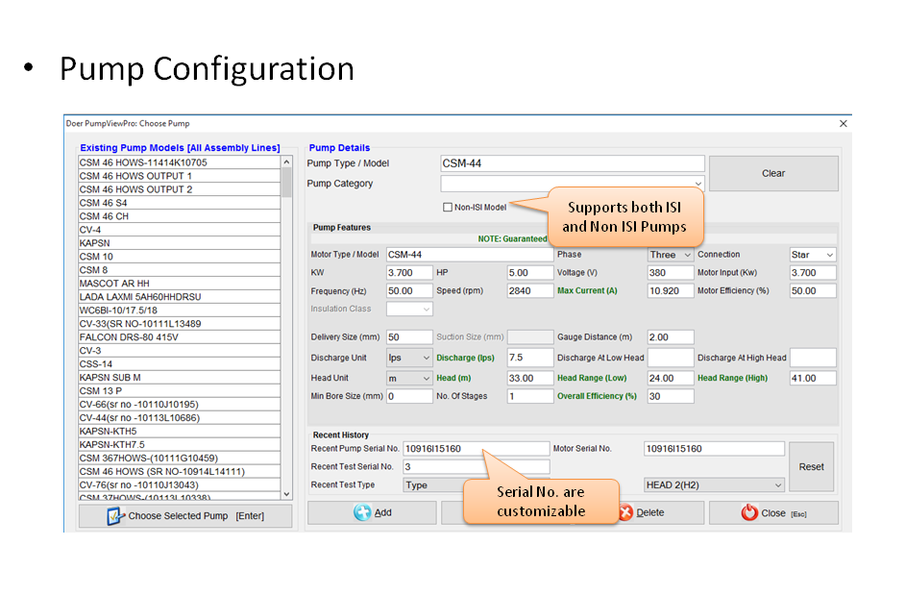Close the Choose Pump dialog window
This screenshot has width=905, height=596.
coord(843,124)
